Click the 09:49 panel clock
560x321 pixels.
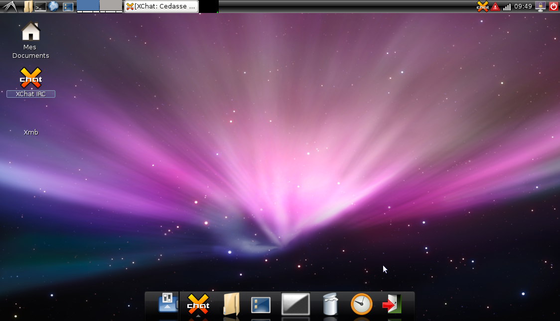tap(523, 6)
